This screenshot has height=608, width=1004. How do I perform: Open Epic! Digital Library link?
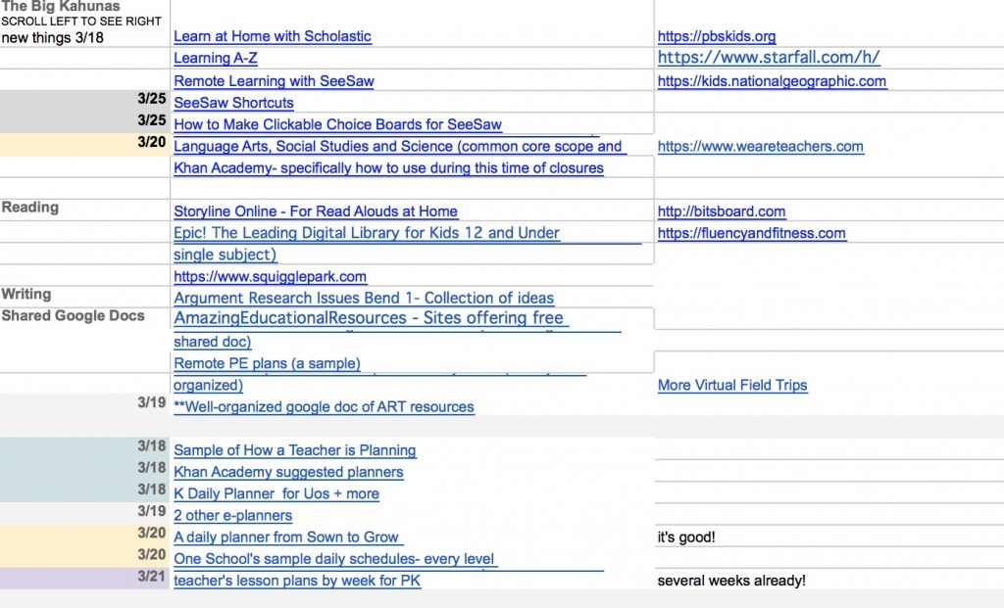click(367, 233)
